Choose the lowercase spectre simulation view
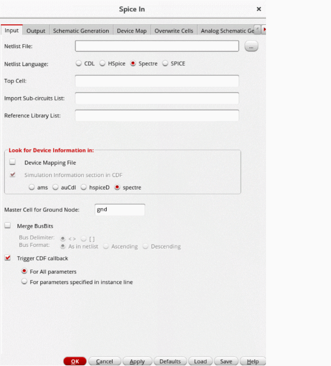 coord(117,187)
